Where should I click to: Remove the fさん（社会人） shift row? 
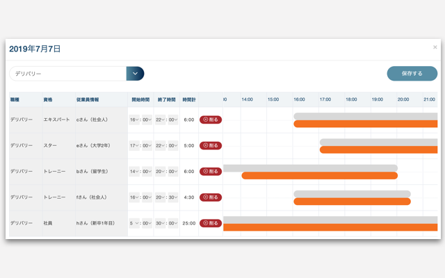point(211,197)
